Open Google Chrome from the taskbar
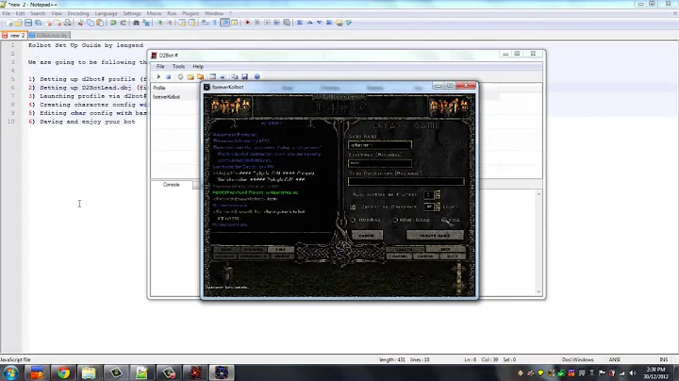The width and height of the screenshot is (679, 381). click(x=63, y=373)
